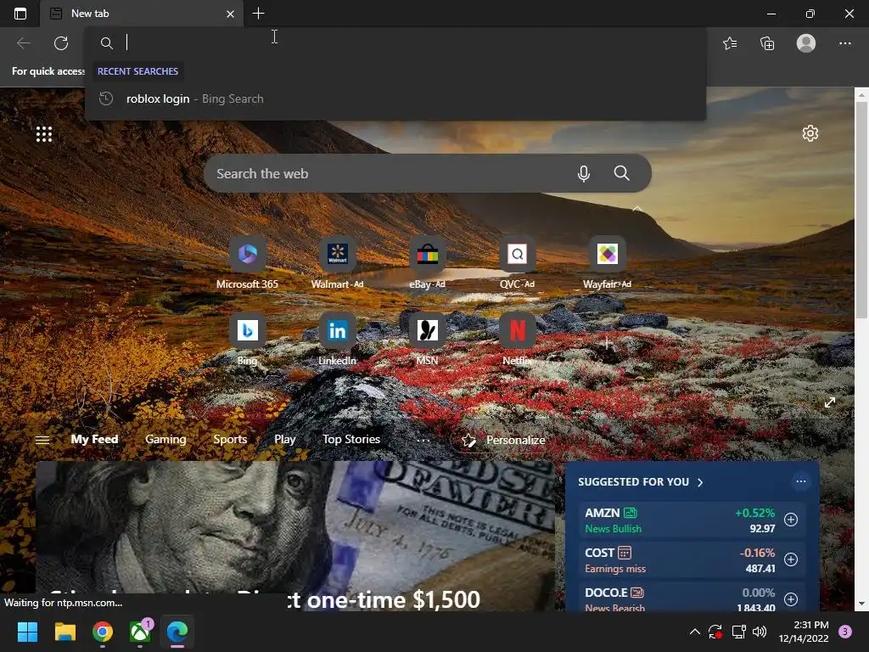Open the profile avatar icon
The width and height of the screenshot is (869, 652).
point(806,42)
